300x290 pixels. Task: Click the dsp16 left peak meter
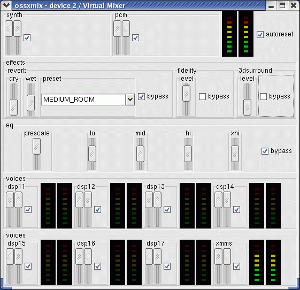coord(118,262)
